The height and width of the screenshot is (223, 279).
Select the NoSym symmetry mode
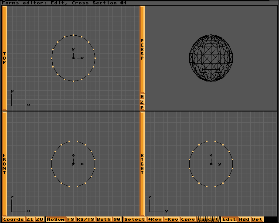tap(55, 220)
